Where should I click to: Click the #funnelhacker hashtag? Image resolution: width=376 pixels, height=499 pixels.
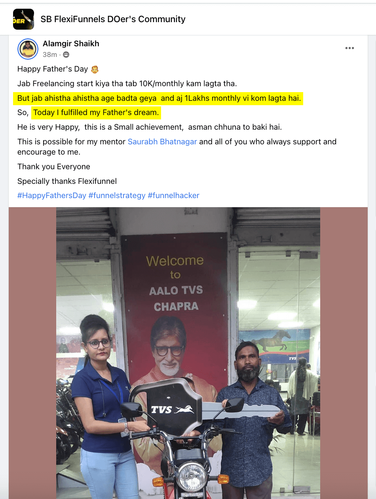click(x=173, y=195)
